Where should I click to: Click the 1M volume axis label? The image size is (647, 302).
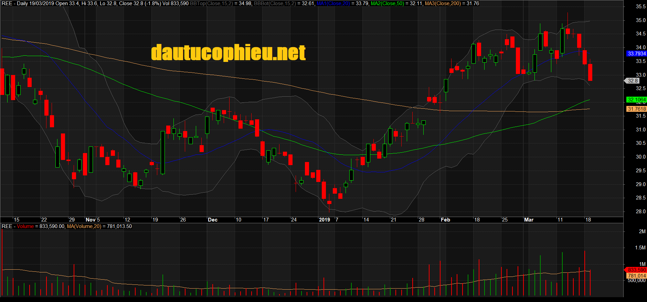642,264
